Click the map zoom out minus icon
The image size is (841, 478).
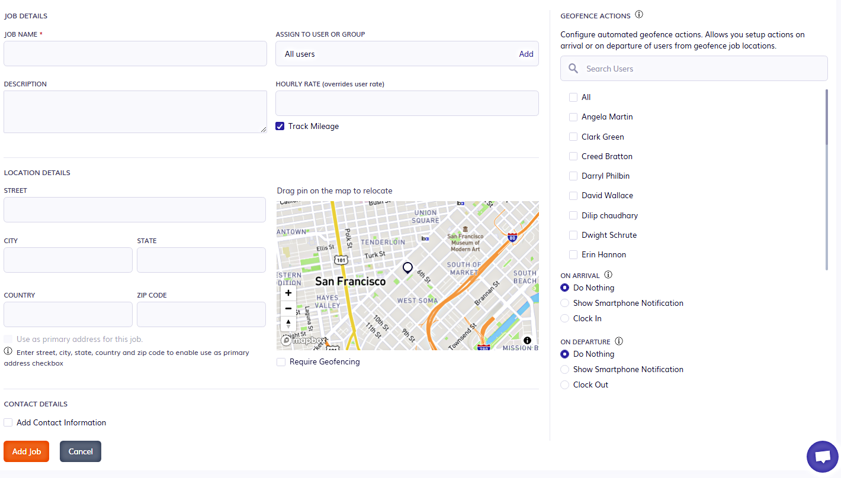tap(288, 308)
